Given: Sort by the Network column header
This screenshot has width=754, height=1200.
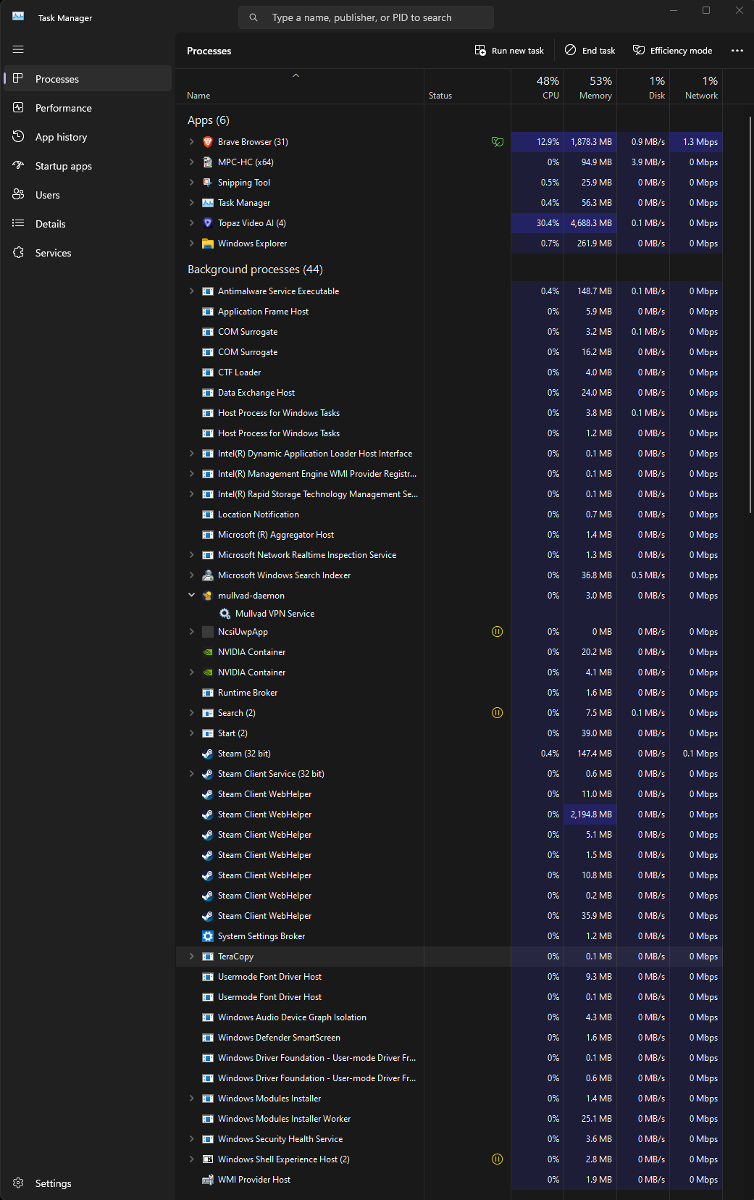Looking at the screenshot, I should tap(697, 87).
